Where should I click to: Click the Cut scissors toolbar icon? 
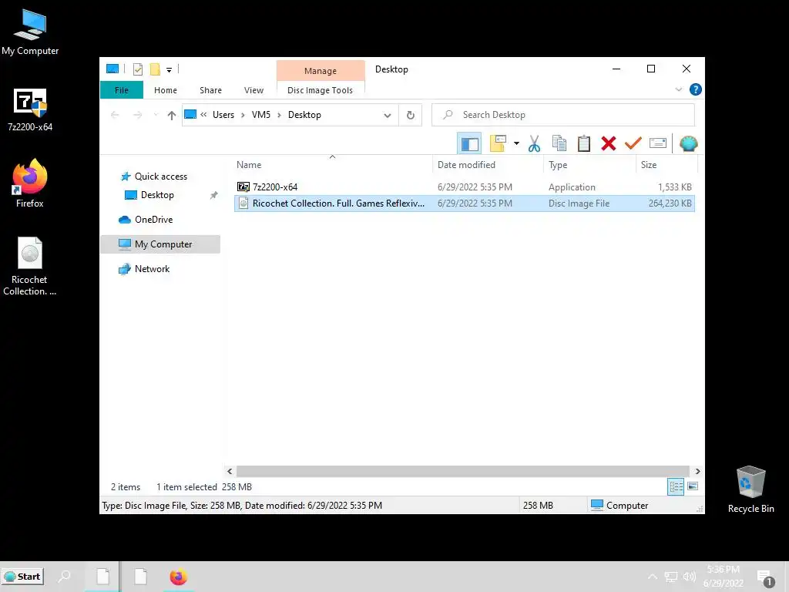534,143
